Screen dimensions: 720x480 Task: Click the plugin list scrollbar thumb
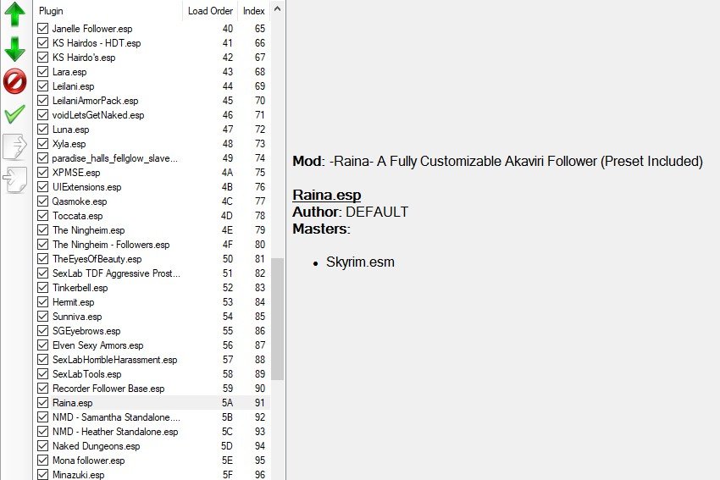pyautogui.click(x=277, y=319)
